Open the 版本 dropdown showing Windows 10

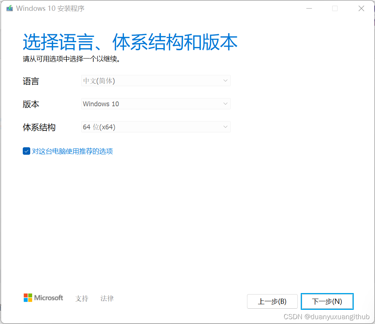click(x=156, y=104)
